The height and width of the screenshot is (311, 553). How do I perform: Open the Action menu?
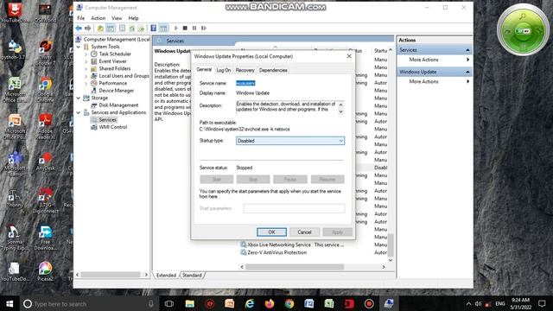[98, 18]
